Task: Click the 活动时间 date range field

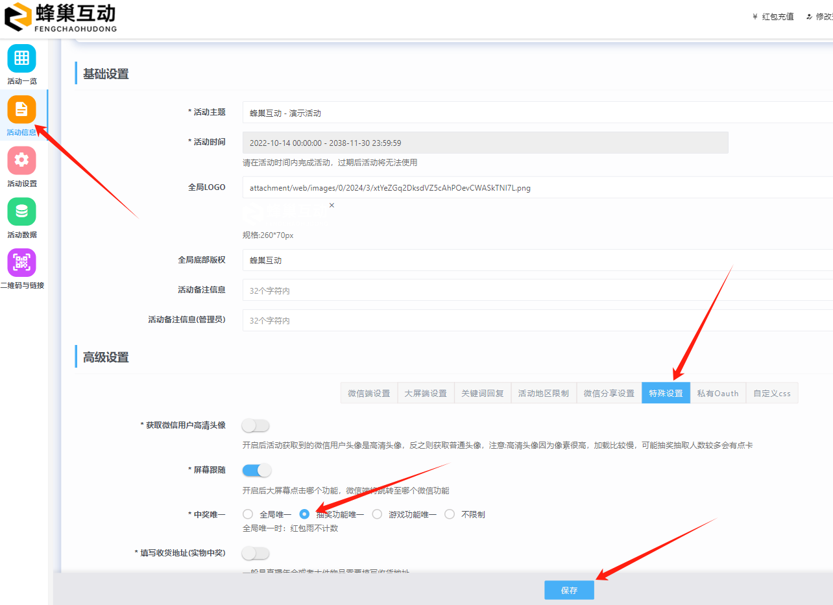Action: click(x=485, y=143)
